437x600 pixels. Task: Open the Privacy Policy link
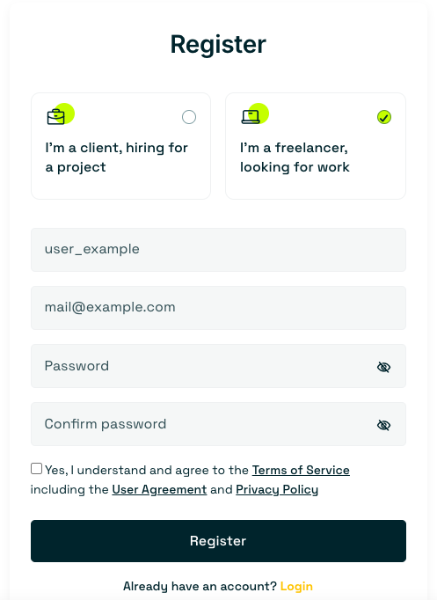[x=277, y=489]
